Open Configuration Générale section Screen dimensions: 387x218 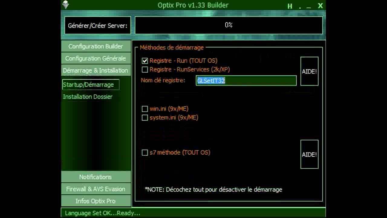[x=96, y=58]
